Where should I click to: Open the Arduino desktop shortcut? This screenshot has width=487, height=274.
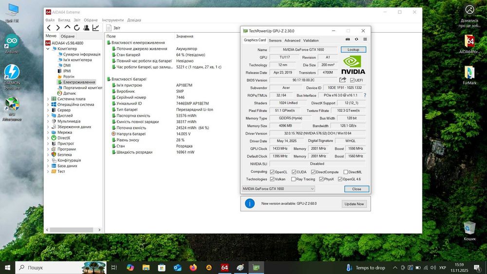point(12,43)
